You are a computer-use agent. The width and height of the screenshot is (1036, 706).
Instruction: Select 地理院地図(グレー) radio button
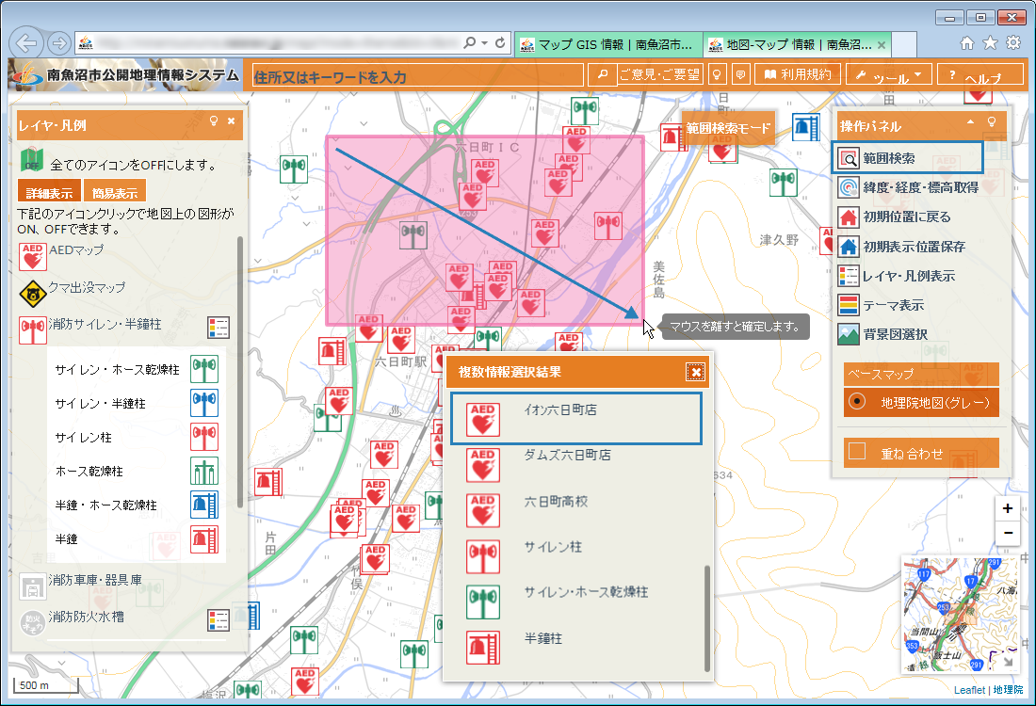pos(857,402)
